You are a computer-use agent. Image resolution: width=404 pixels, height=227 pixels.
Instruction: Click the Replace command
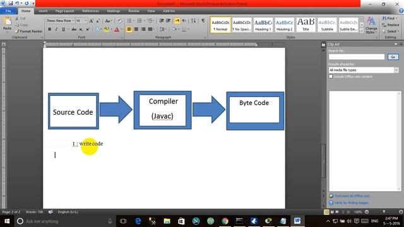click(391, 25)
